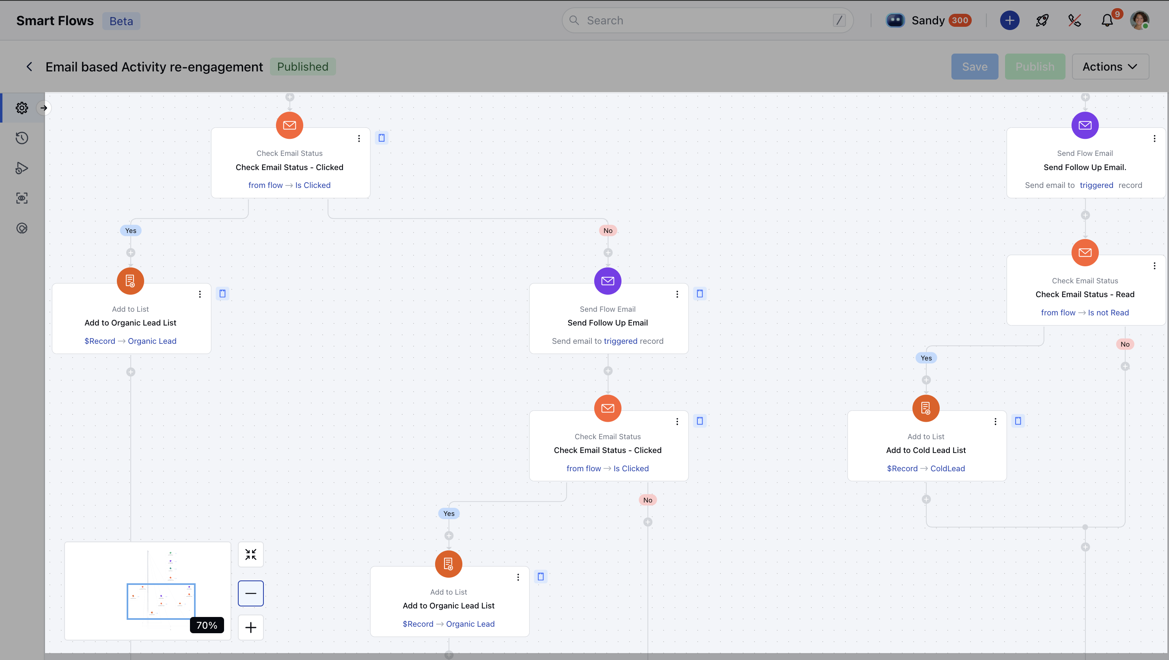Open the flow settings gear in sidebar
Viewport: 1169px width, 660px height.
[22, 108]
